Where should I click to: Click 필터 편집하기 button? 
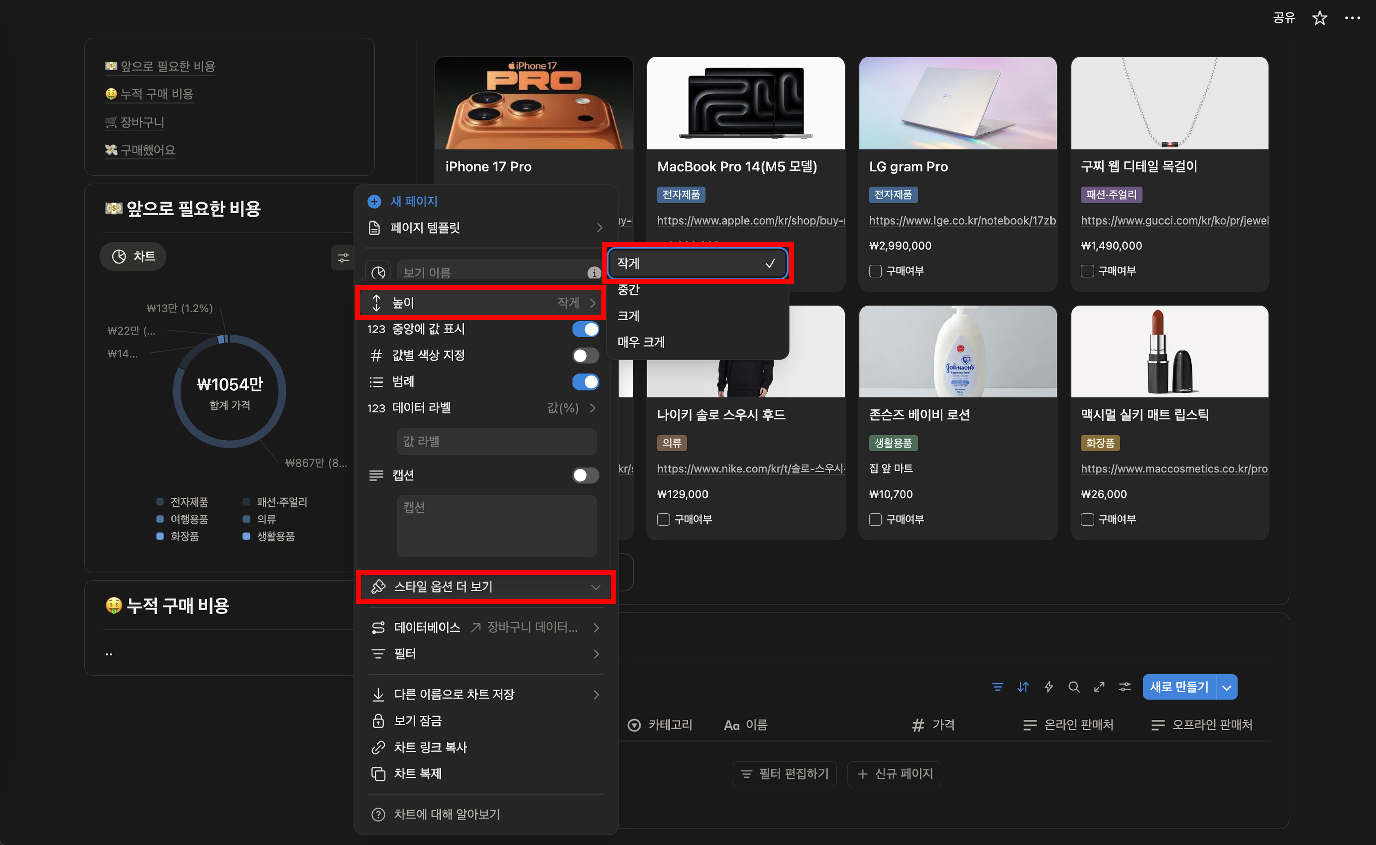coord(784,774)
